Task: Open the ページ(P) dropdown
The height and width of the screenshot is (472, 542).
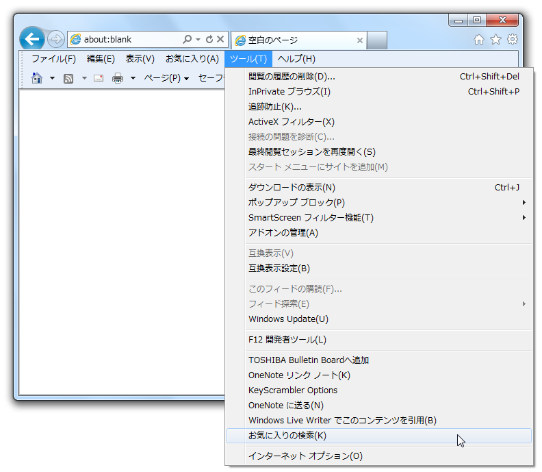Action: point(166,78)
